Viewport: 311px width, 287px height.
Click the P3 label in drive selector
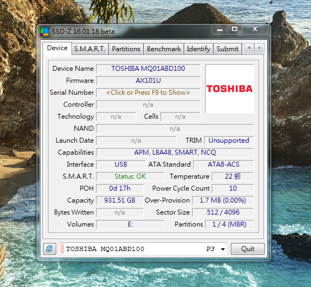(210, 249)
